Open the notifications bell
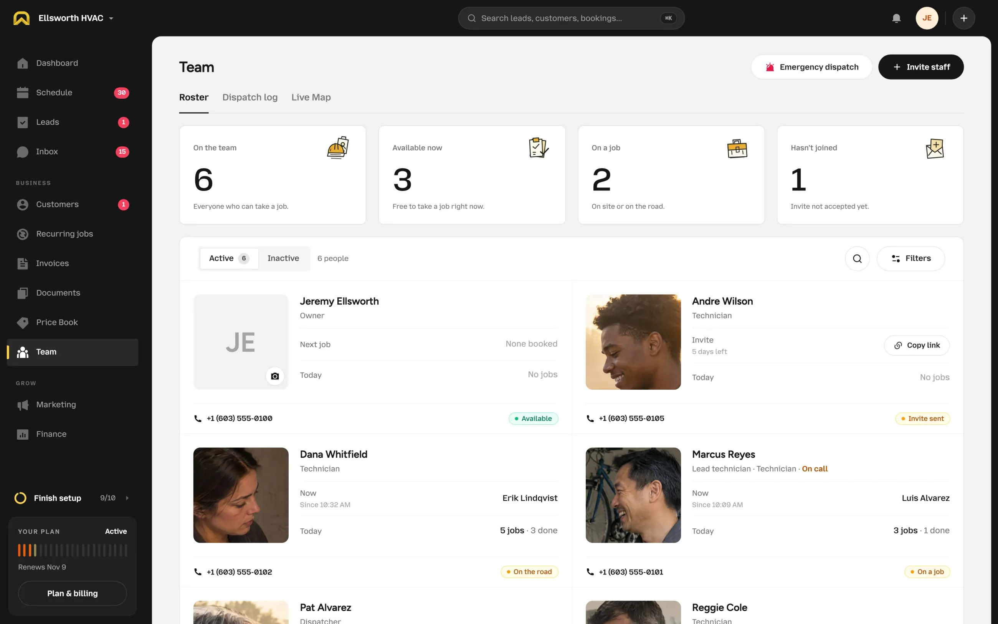 click(x=896, y=18)
